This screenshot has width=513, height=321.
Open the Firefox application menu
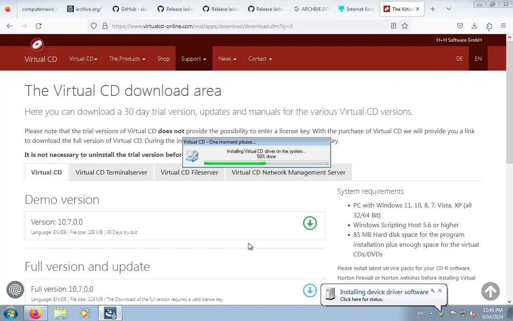[x=503, y=26]
